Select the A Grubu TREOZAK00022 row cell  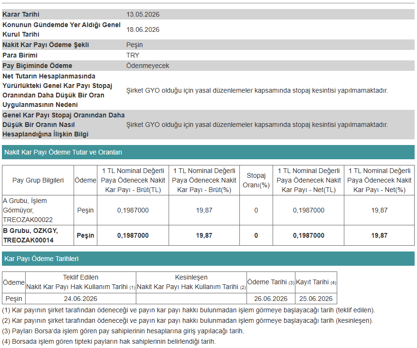(38, 210)
